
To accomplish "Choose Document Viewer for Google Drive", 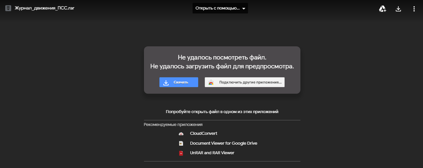I will 223,144.
